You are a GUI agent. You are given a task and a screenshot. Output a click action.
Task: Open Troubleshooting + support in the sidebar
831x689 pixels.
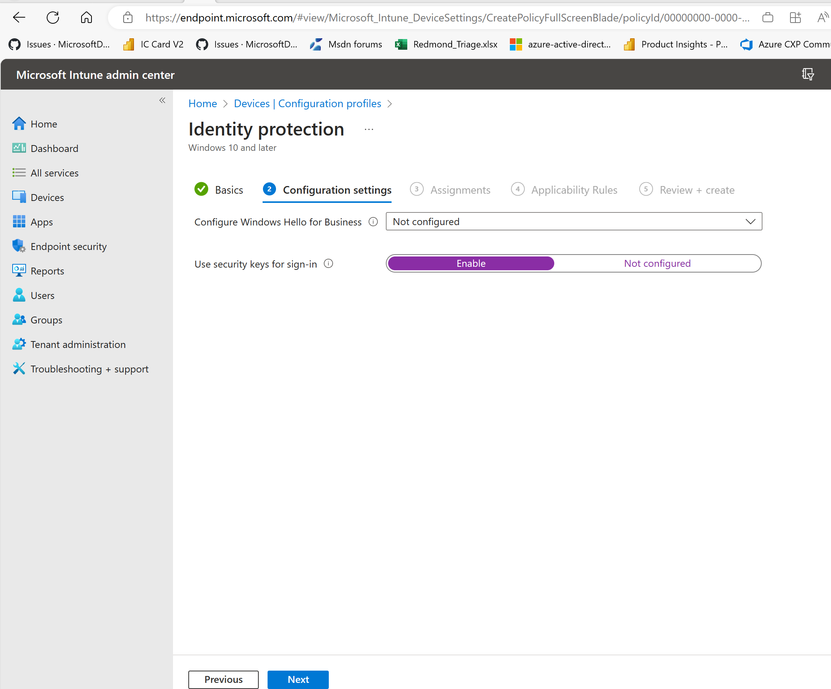point(80,369)
